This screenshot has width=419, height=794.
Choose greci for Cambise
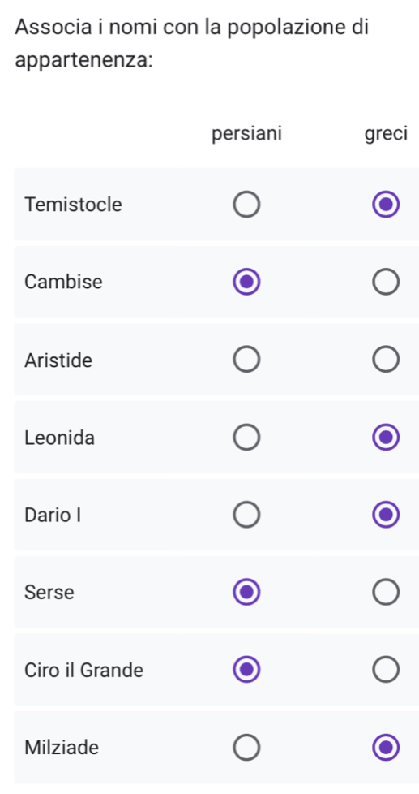386,283
